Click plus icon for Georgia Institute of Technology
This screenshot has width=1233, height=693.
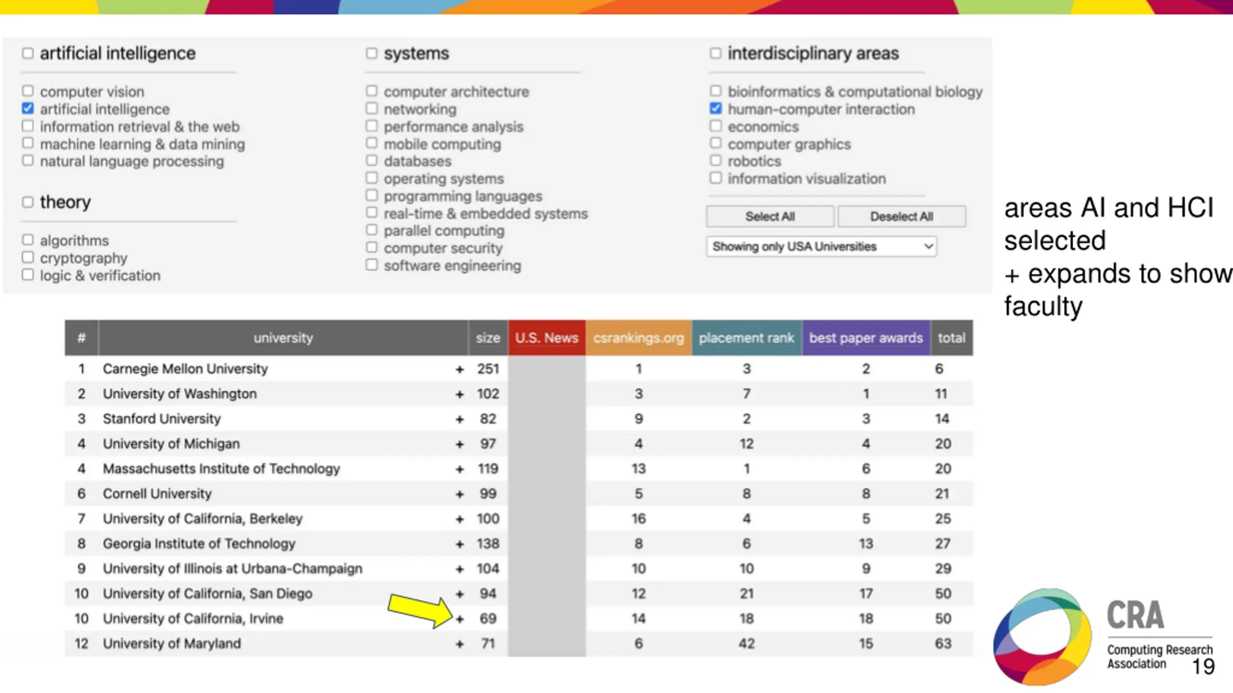point(459,544)
